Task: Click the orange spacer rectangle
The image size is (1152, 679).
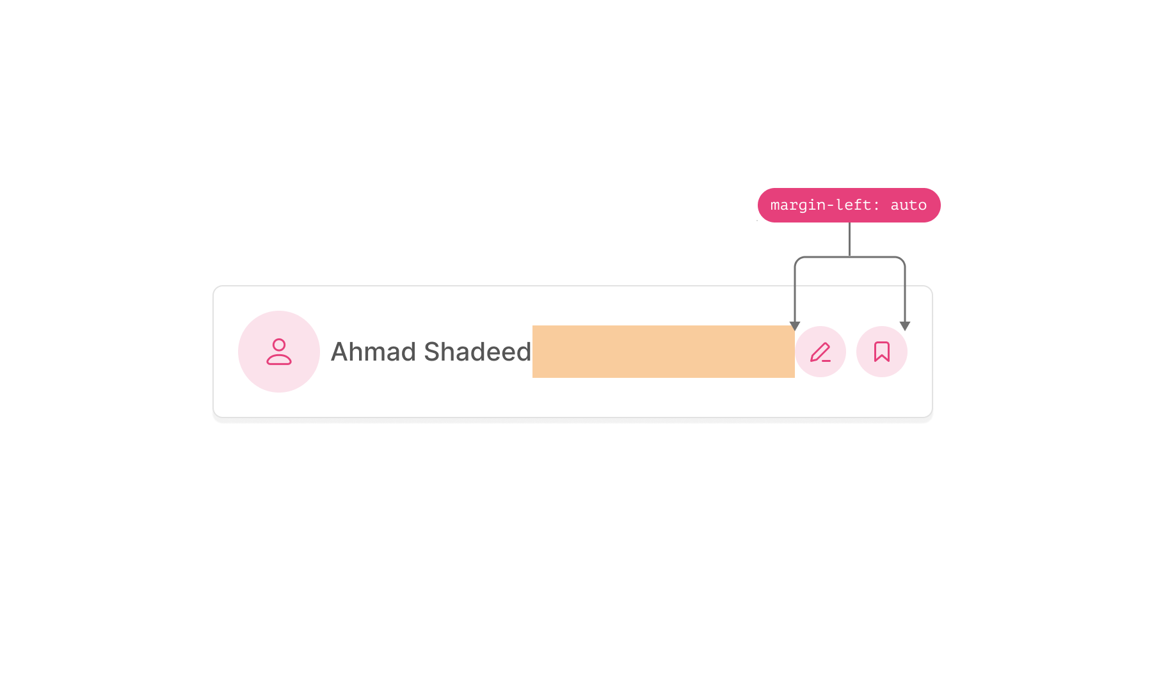Action: (x=663, y=352)
